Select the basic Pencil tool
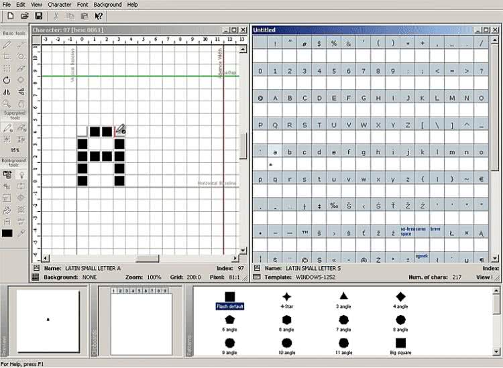 [7, 45]
